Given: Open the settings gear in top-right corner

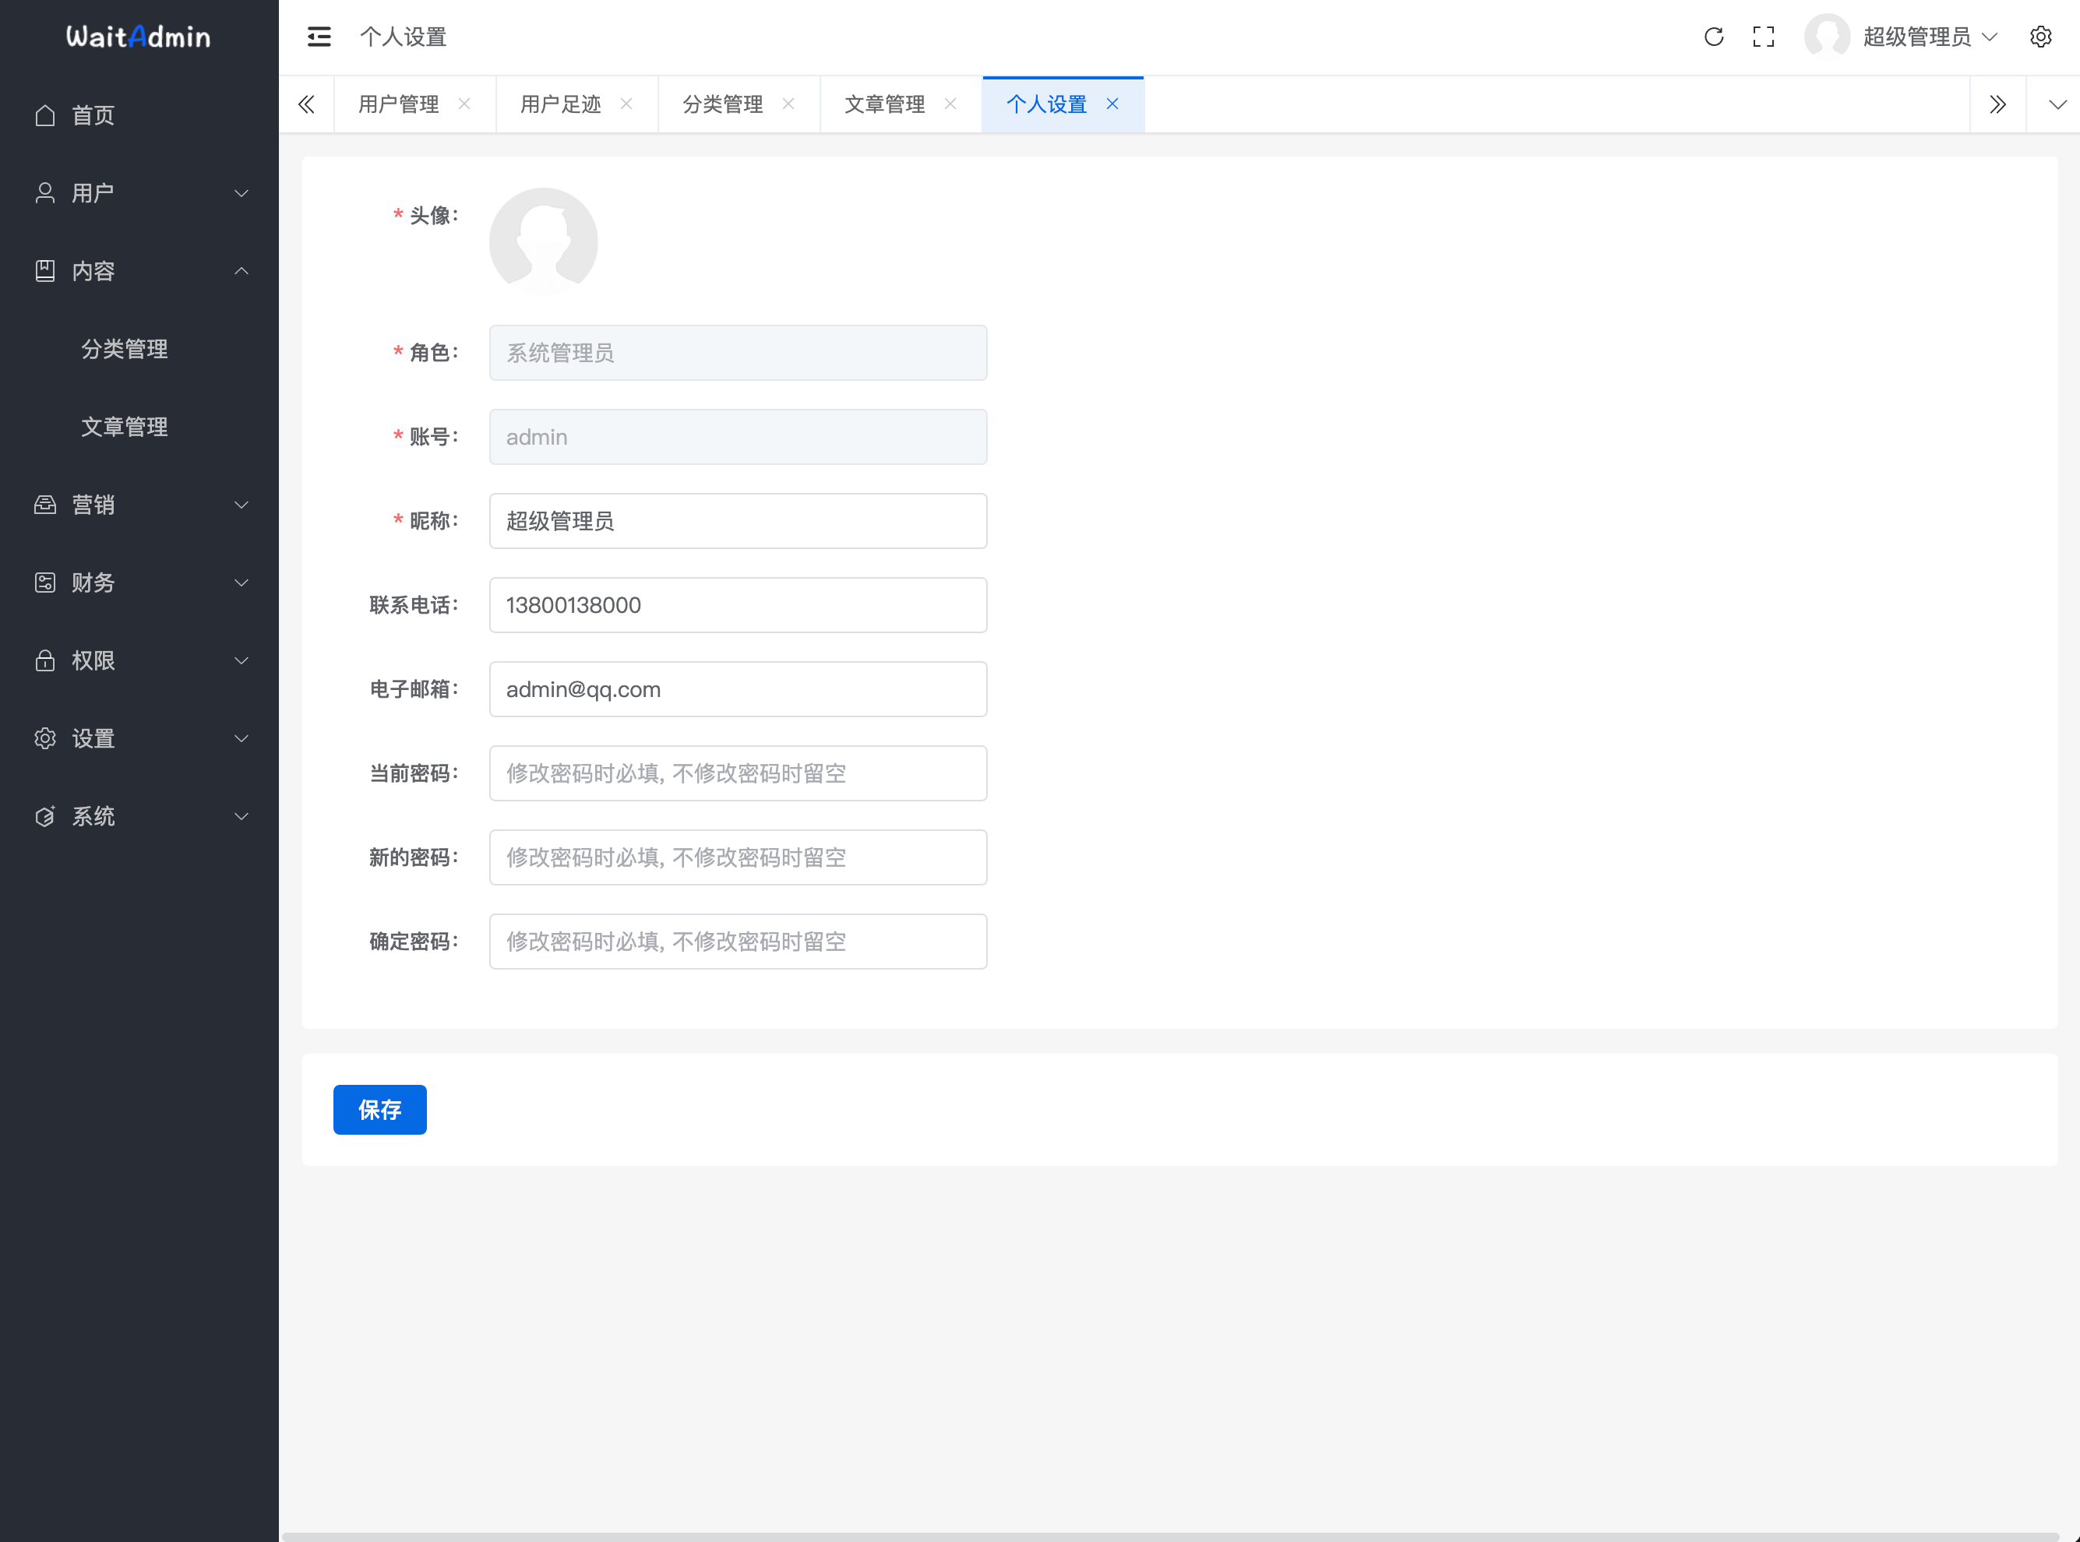Looking at the screenshot, I should 2039,37.
